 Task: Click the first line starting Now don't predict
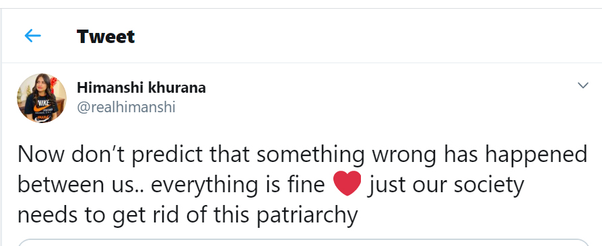pos(302,155)
